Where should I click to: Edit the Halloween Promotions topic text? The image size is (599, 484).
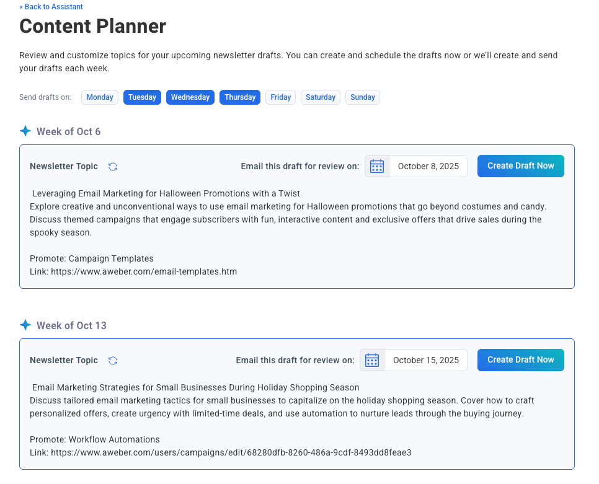[288, 219]
